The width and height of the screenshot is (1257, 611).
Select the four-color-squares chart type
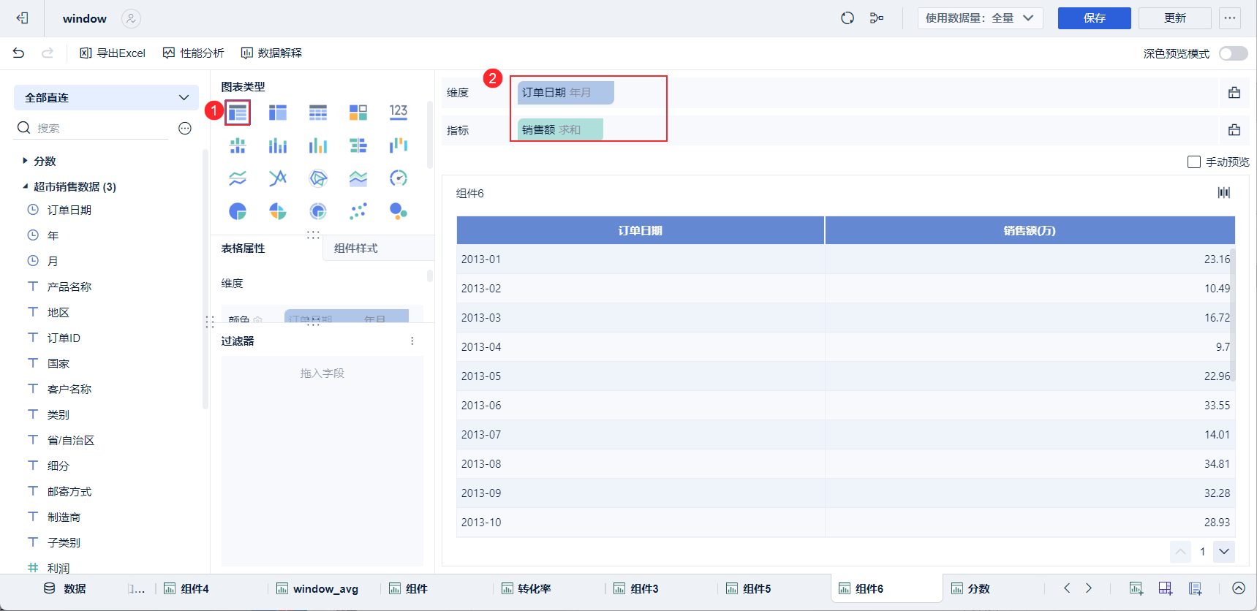click(x=358, y=113)
